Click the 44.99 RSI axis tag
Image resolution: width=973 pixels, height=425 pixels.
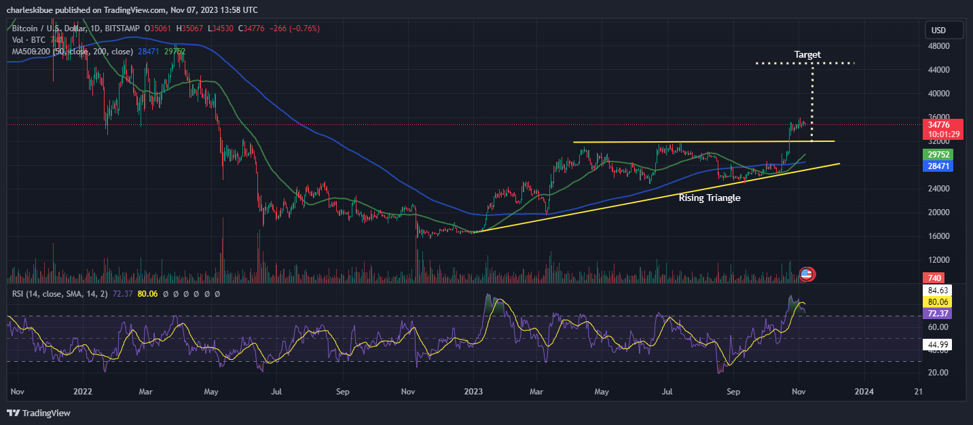[939, 345]
